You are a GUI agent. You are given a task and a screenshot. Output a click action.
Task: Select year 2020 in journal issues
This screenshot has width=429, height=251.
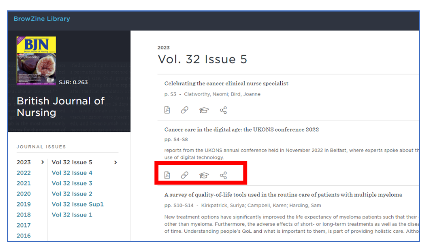point(23,194)
